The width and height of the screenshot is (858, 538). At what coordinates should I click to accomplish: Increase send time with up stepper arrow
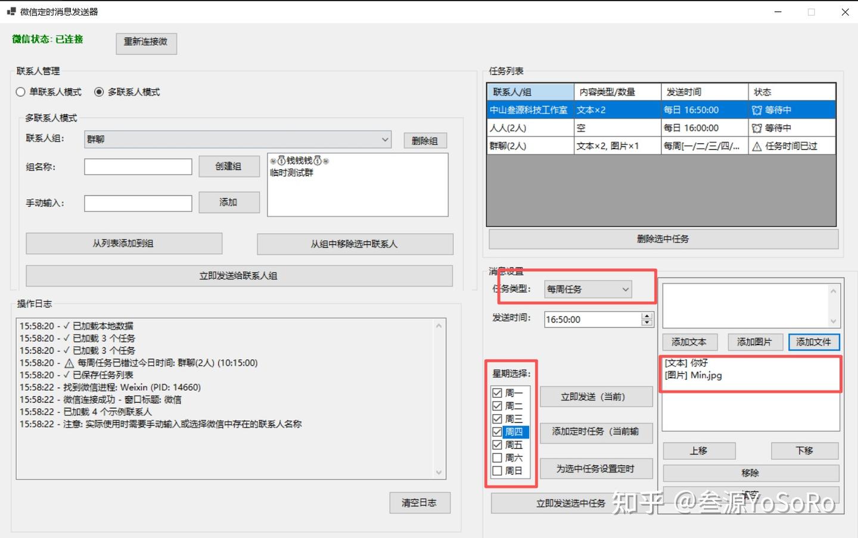click(647, 316)
